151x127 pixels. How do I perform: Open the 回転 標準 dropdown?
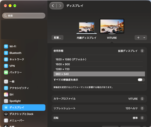142,118
